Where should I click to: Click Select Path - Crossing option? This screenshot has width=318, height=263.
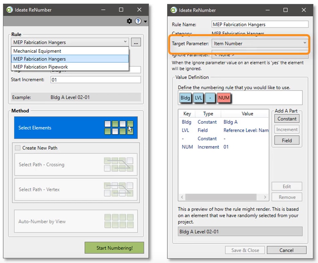pos(76,164)
